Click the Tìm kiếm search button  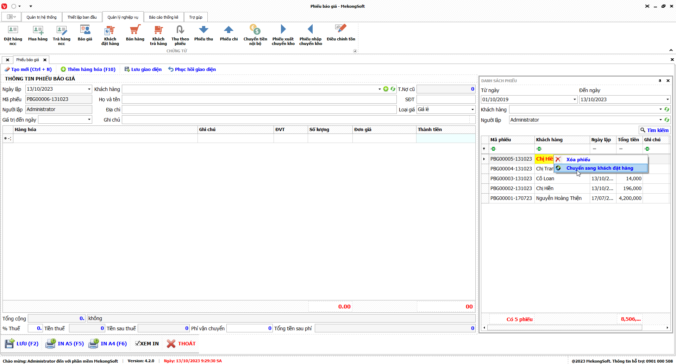pos(654,130)
